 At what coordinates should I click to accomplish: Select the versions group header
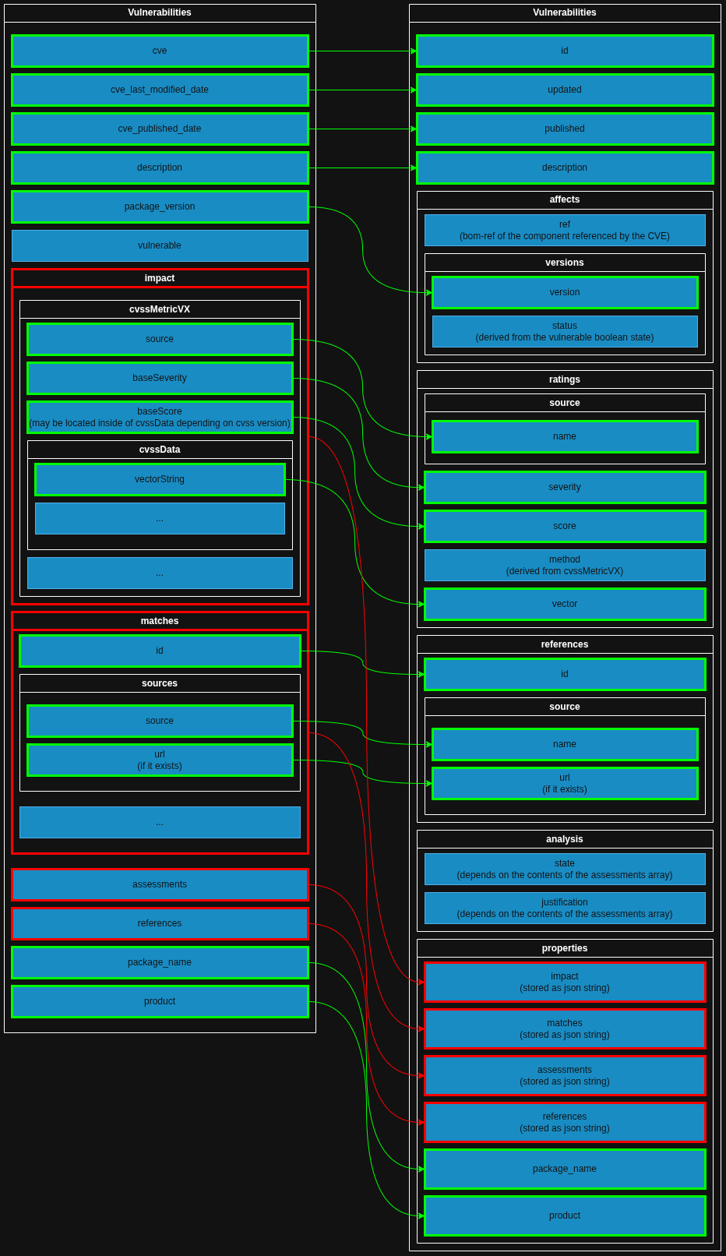coord(565,263)
